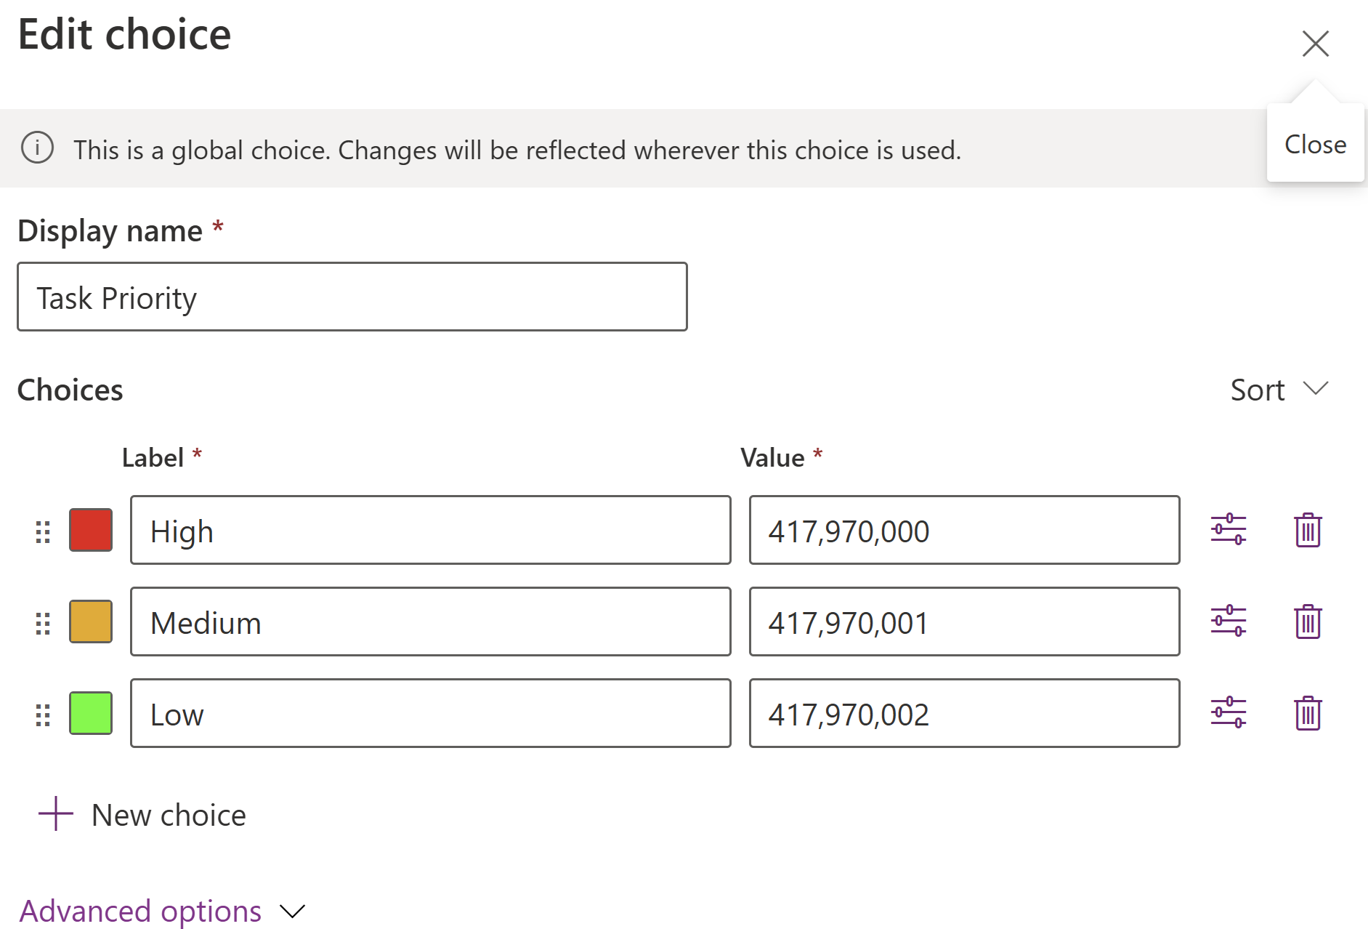The width and height of the screenshot is (1368, 929).
Task: Delete the Medium choice row
Action: pyautogui.click(x=1307, y=622)
